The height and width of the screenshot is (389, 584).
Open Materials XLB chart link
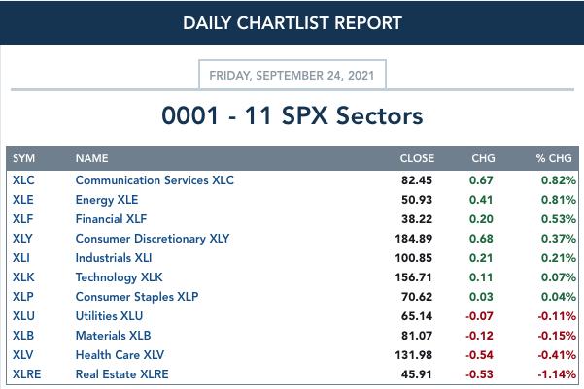[x=114, y=336]
